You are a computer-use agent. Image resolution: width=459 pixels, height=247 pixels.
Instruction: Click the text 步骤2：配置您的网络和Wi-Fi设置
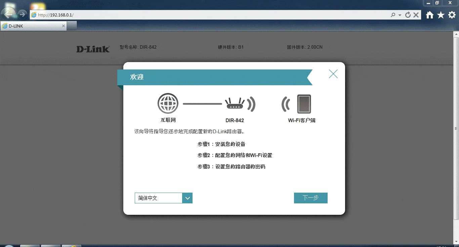point(235,155)
